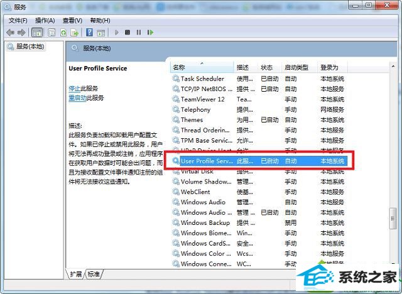This screenshot has width=402, height=294.
Task: Select the Thread Ordering service row
Action: coord(259,130)
